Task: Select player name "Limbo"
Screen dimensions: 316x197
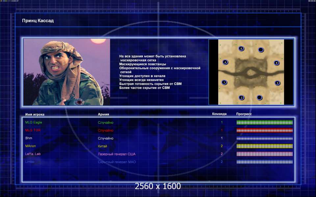Action: (30, 162)
